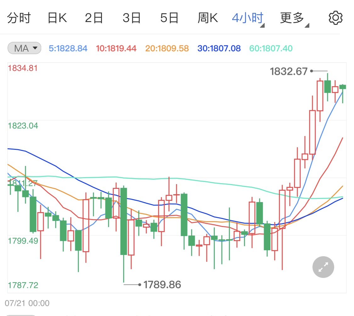Open the 更多 options dropdown
The image size is (354, 316).
point(295,18)
